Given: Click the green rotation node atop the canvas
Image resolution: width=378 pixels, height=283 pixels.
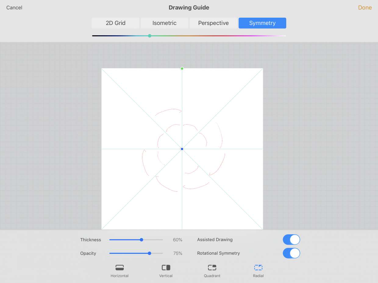Looking at the screenshot, I should coord(182,68).
